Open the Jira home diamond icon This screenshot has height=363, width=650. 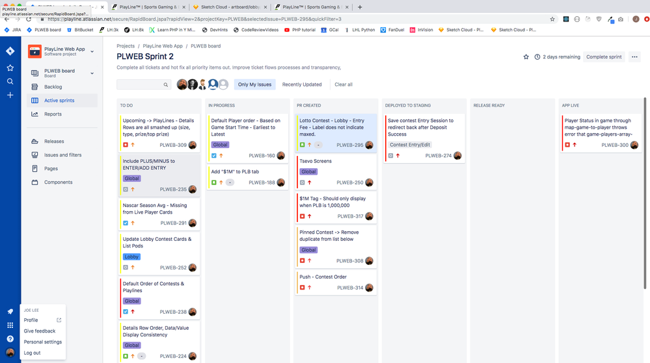click(10, 51)
